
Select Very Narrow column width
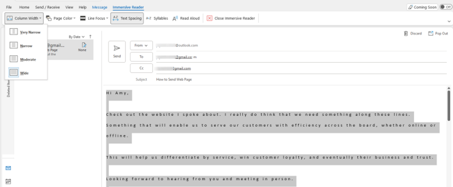pos(26,32)
